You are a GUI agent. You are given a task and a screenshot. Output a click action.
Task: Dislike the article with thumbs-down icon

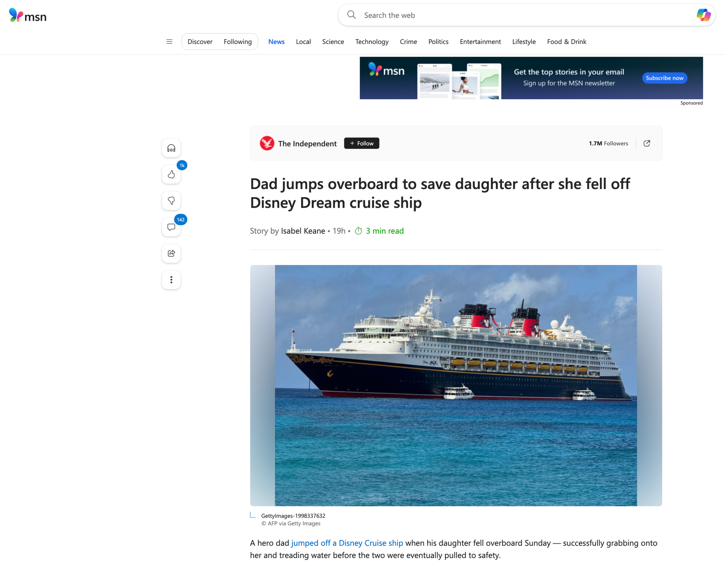tap(171, 201)
